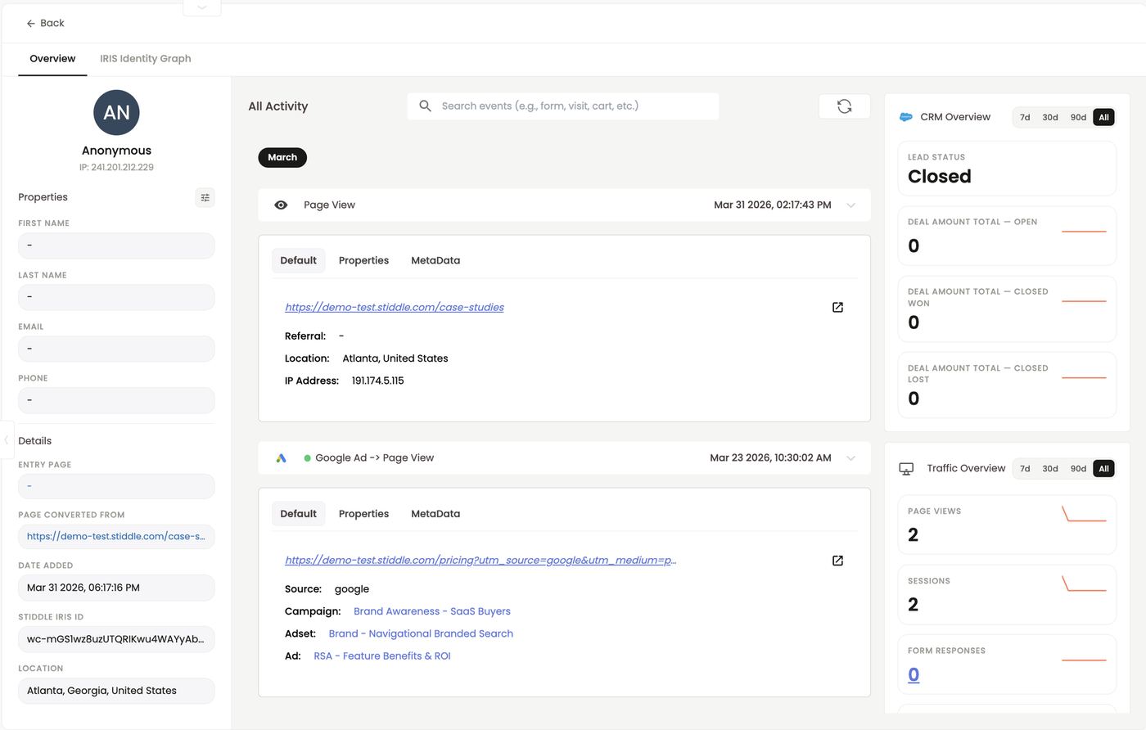
Task: Expand the top collapsed panel chevron
Action: (x=202, y=7)
